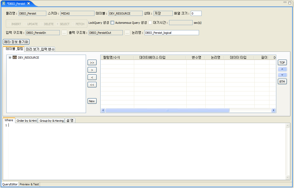Move selected column down with arrow icon

pyautogui.click(x=282, y=75)
